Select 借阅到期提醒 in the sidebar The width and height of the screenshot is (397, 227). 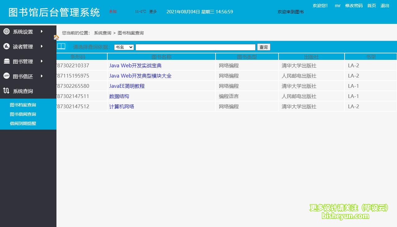[x=23, y=123]
